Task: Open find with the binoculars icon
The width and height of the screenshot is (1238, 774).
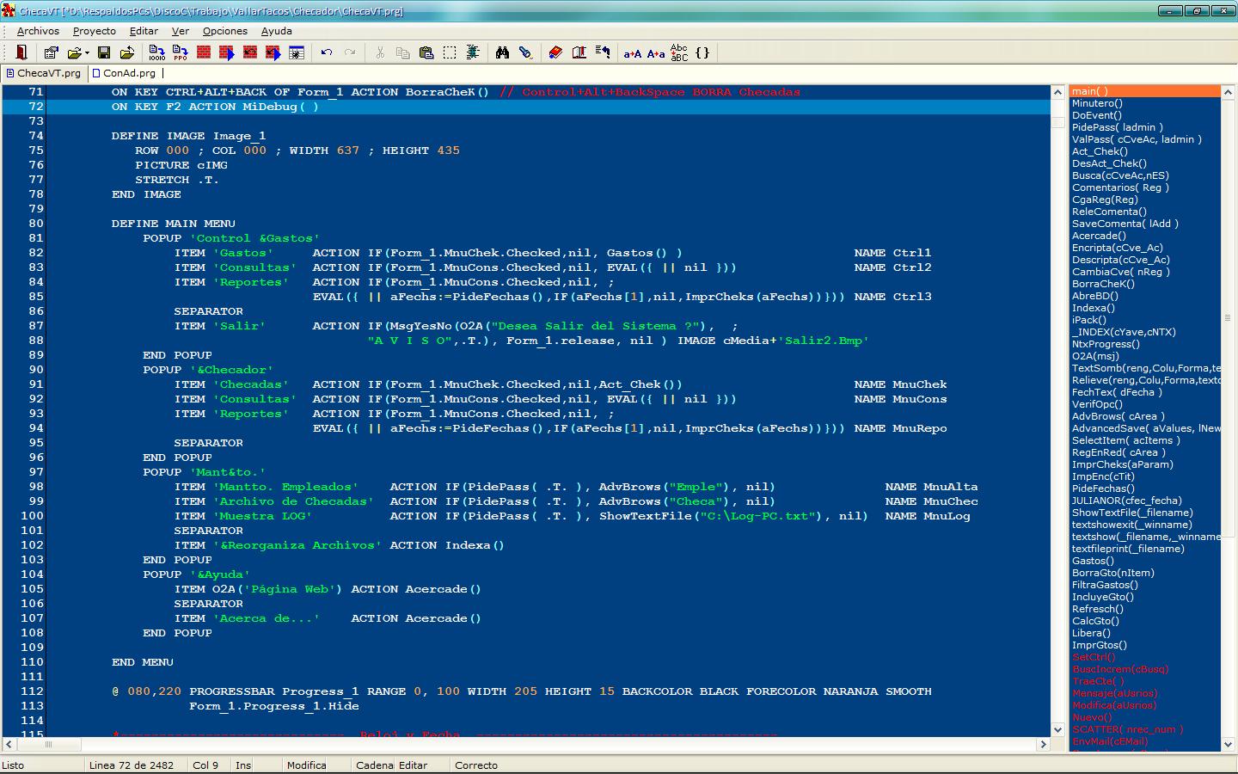Action: [502, 52]
